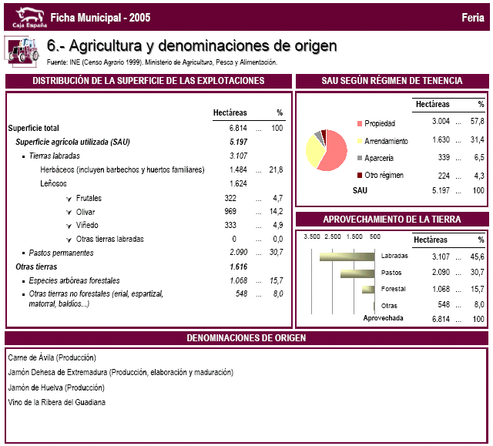Click the Tierras labradas square bullet

(24, 156)
